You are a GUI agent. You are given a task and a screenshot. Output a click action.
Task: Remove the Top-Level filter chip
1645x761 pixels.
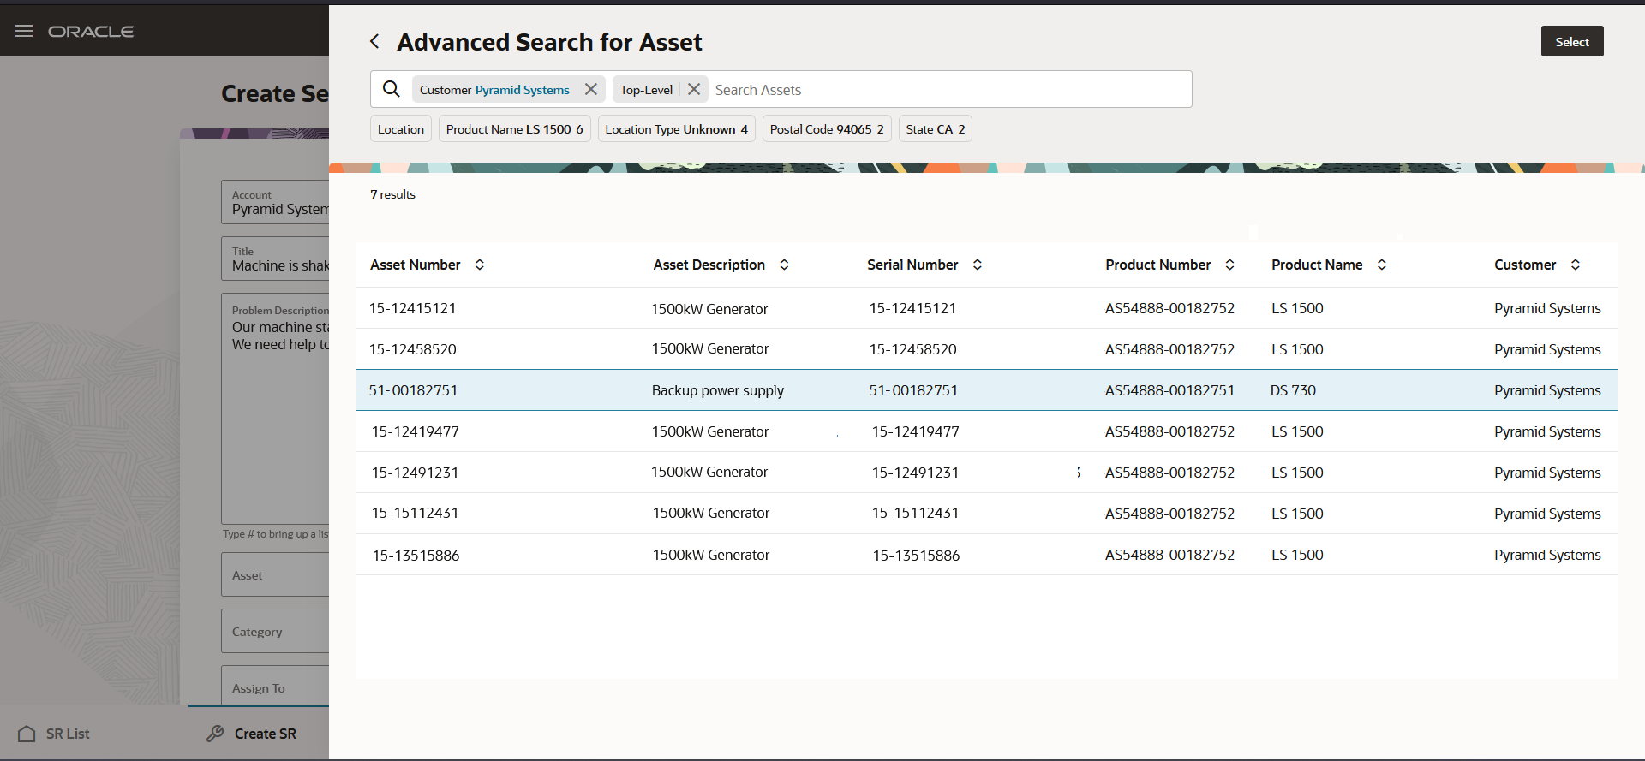click(694, 89)
